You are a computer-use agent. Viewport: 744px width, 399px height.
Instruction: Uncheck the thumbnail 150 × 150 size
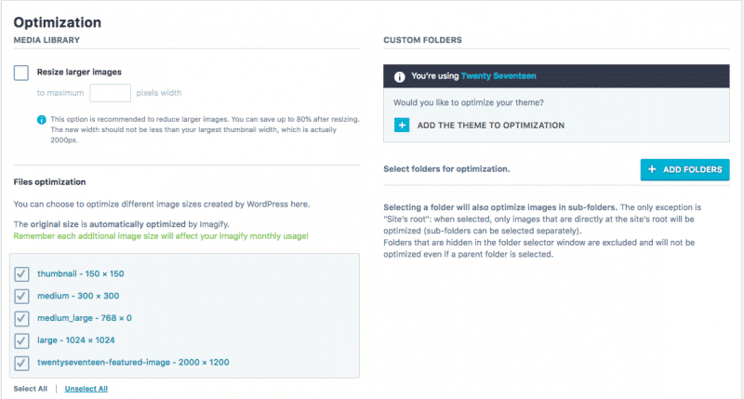(22, 273)
